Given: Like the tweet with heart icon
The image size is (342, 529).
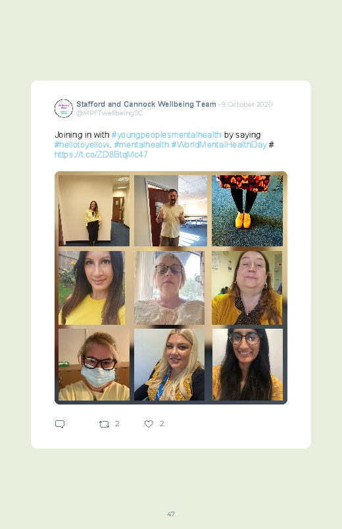Looking at the screenshot, I should coord(149,424).
